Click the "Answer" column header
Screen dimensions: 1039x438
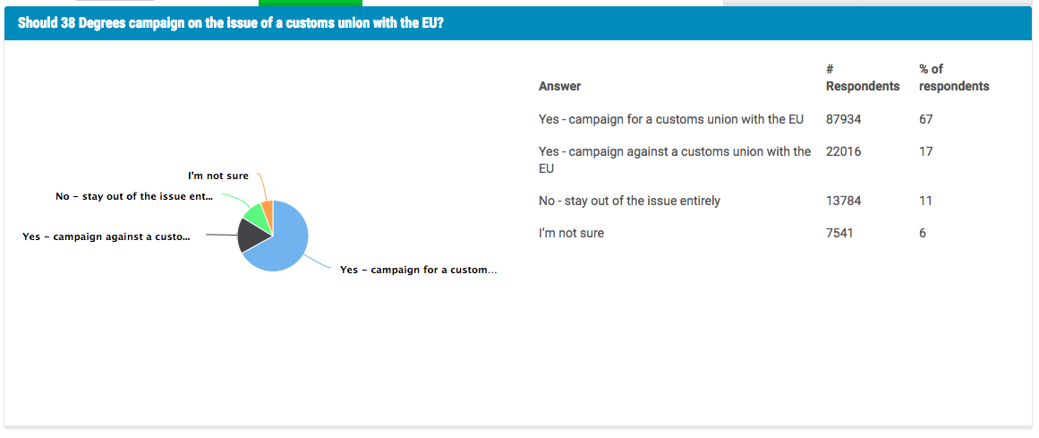tap(559, 87)
